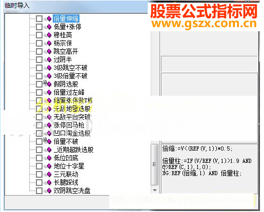Pick 过阴半 from the tree

point(63,59)
